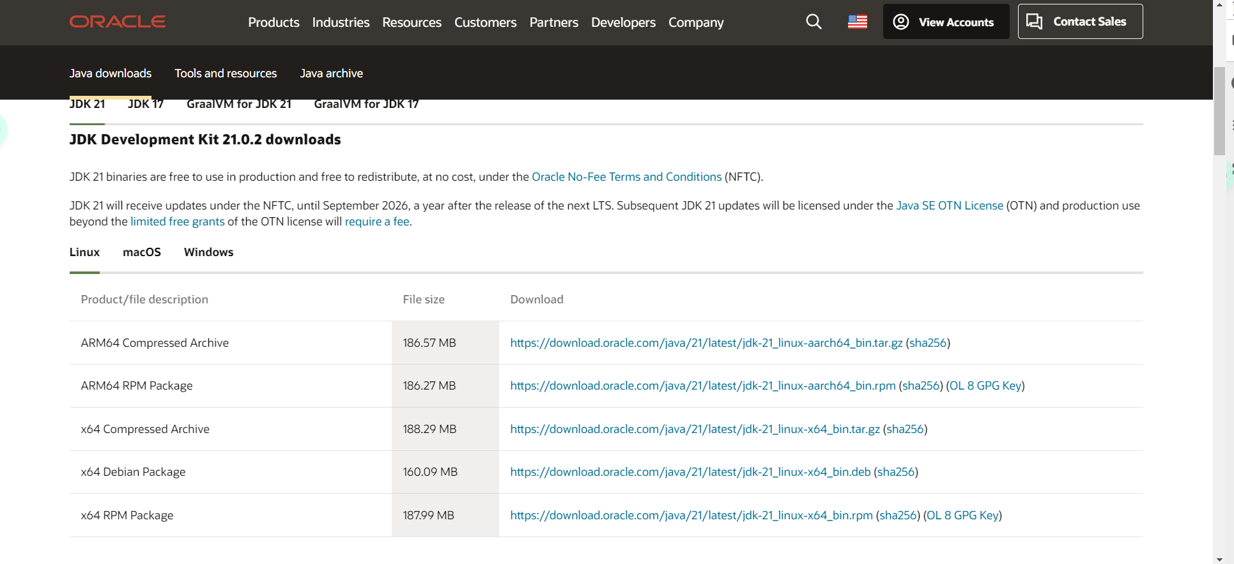Click the US flag country selector
The image size is (1234, 564).
tap(857, 22)
